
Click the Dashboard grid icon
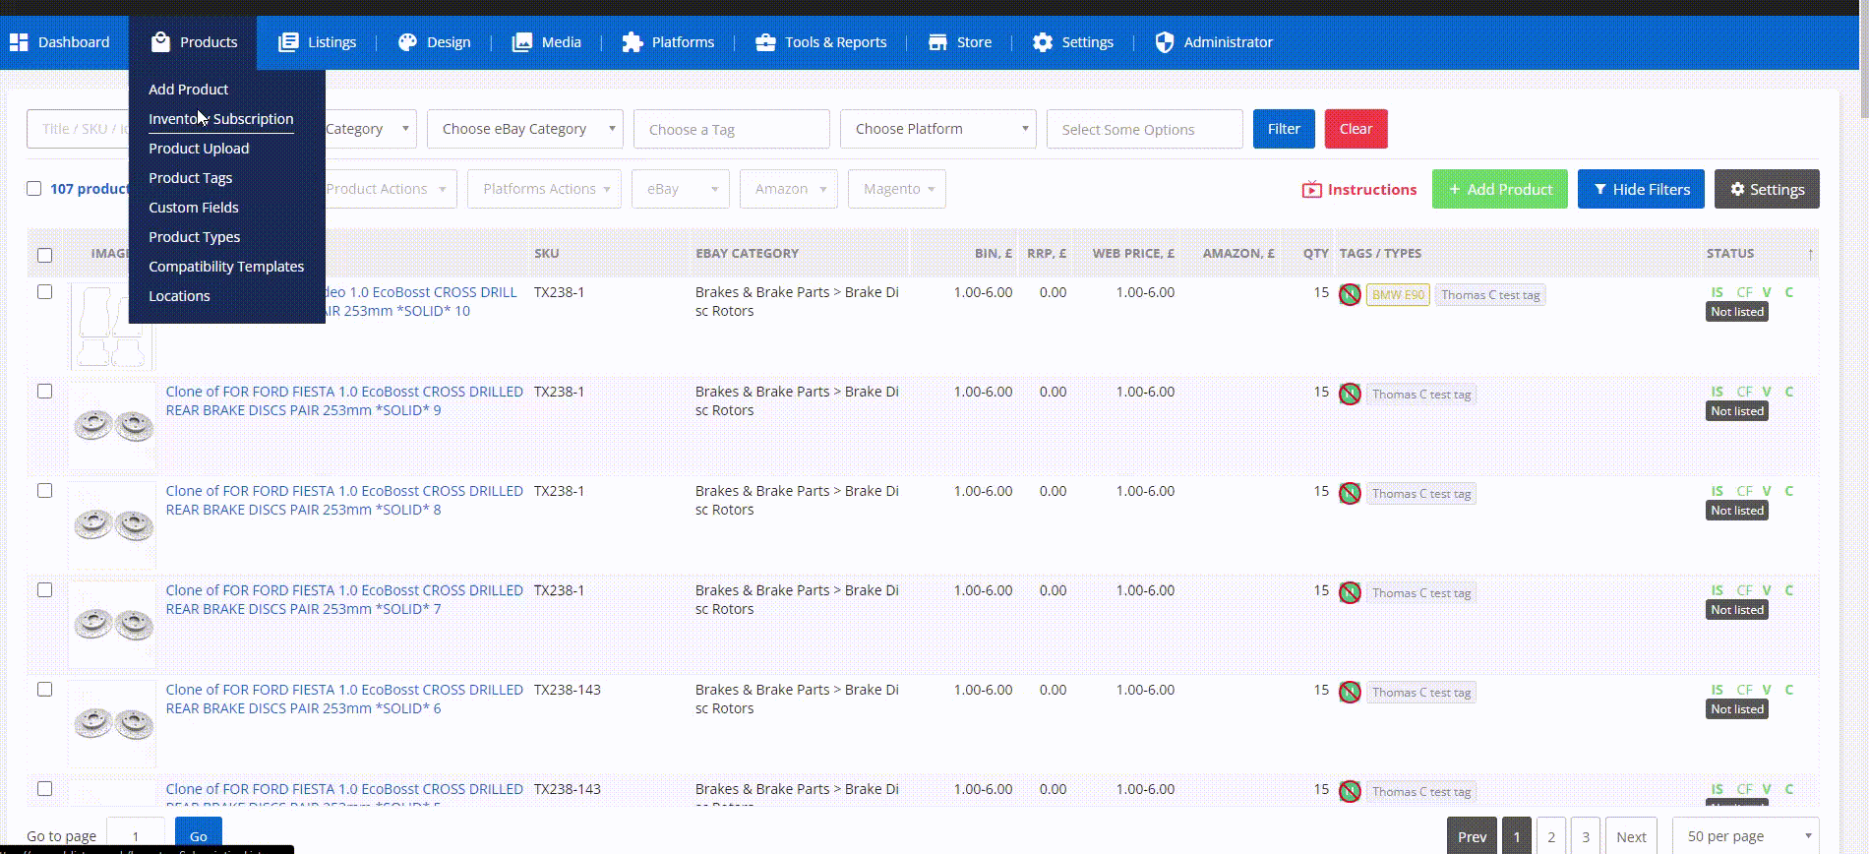pos(19,42)
